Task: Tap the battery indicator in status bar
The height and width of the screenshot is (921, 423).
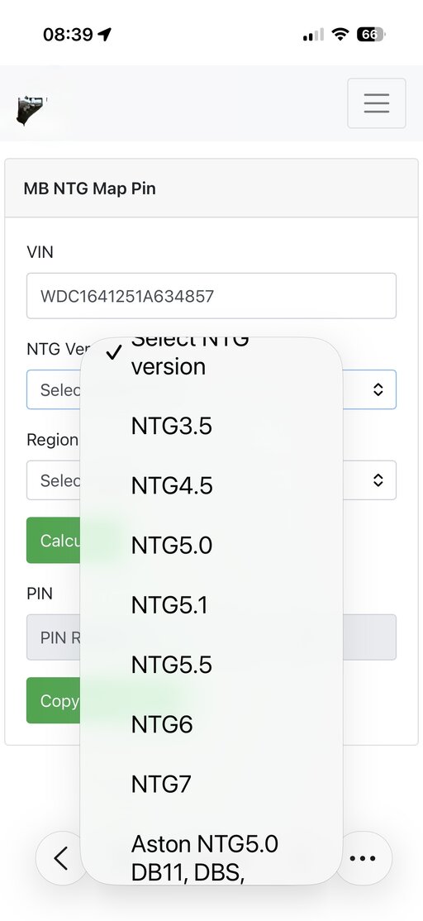Action: click(x=370, y=35)
